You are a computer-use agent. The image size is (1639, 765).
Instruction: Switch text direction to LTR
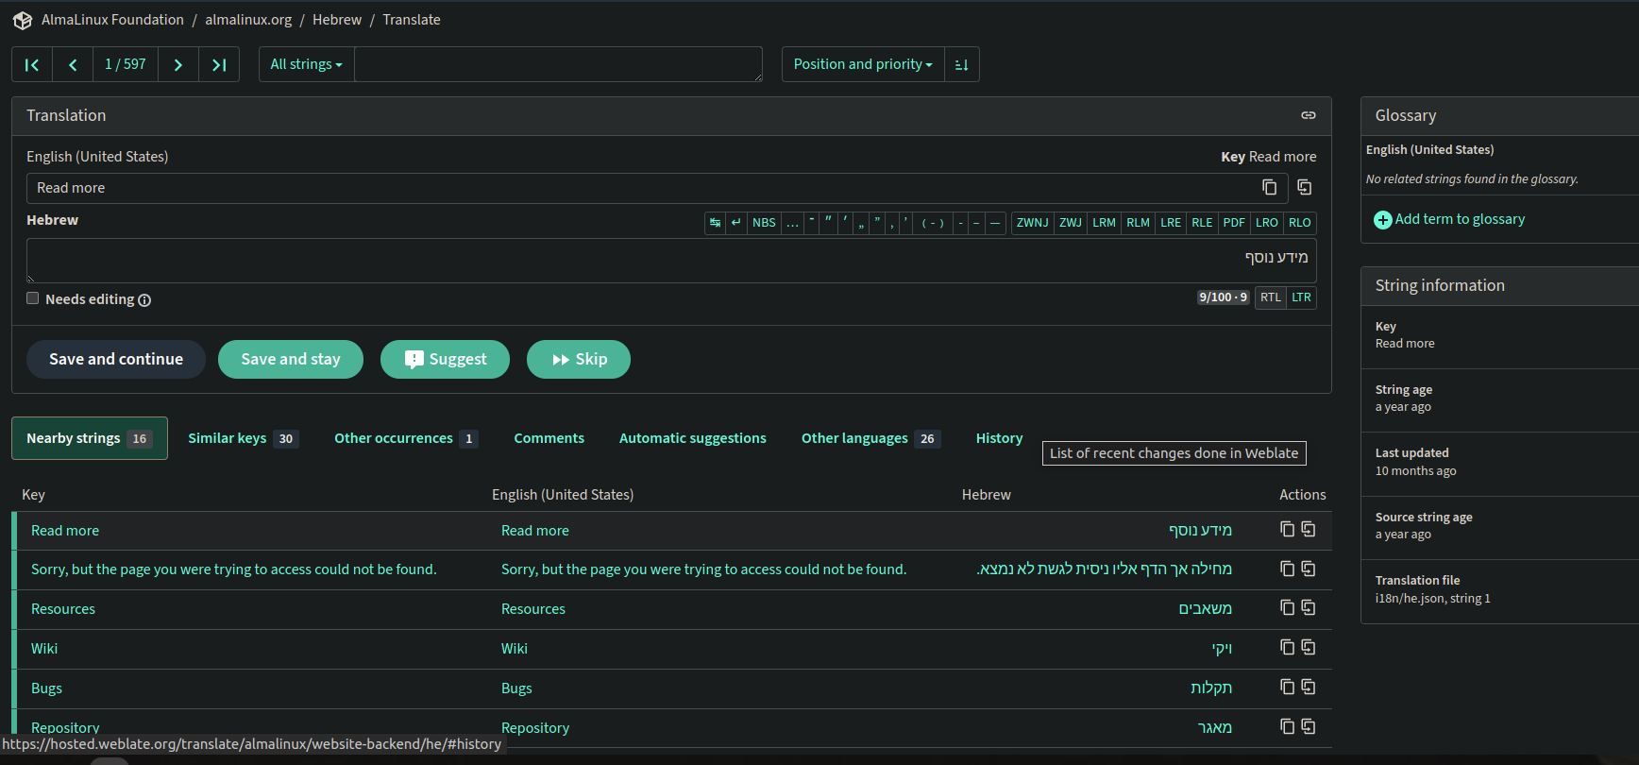pyautogui.click(x=1301, y=297)
